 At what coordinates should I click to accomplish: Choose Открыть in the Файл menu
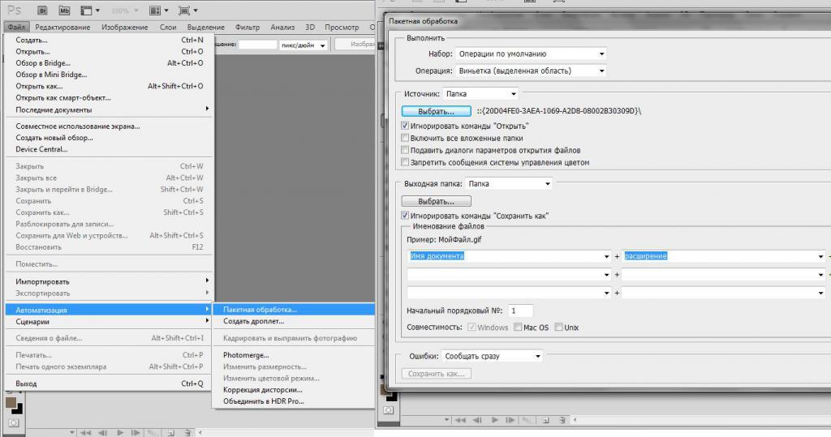[x=110, y=51]
